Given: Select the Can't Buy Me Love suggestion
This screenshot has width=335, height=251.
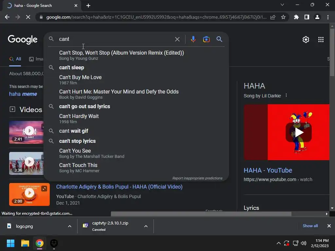Looking at the screenshot, I should [136, 80].
